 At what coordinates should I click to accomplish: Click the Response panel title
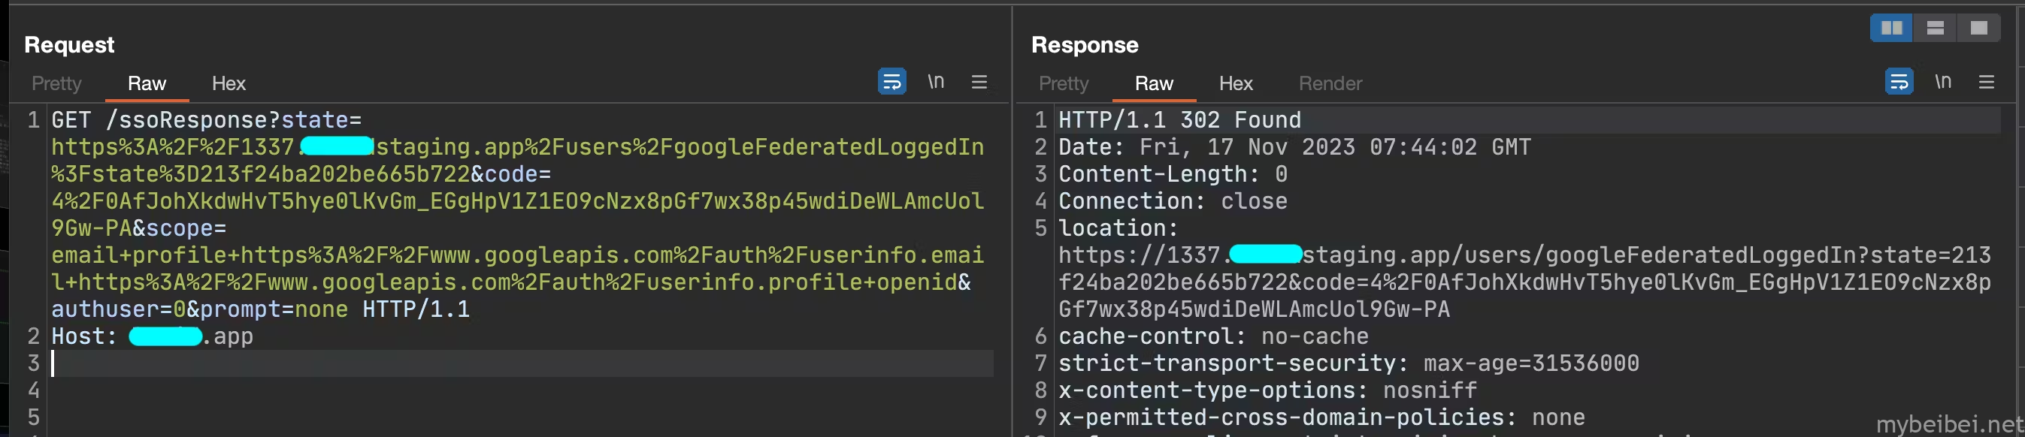(1085, 45)
